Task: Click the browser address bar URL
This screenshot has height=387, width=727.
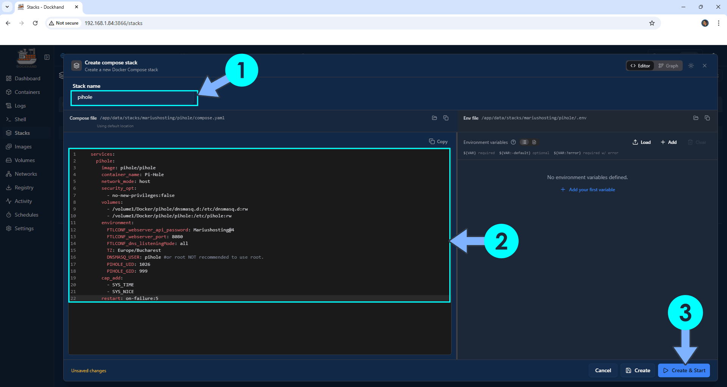Action: (113, 23)
